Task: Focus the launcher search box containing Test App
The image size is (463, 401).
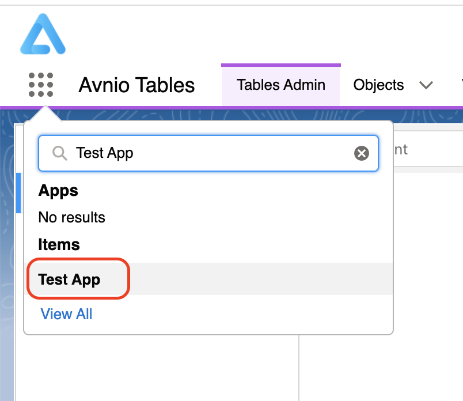Action: tap(207, 153)
